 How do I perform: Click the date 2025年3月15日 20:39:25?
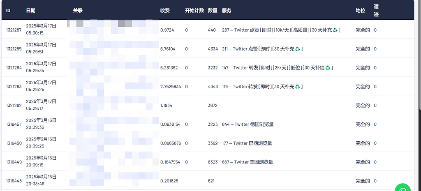coord(41,143)
